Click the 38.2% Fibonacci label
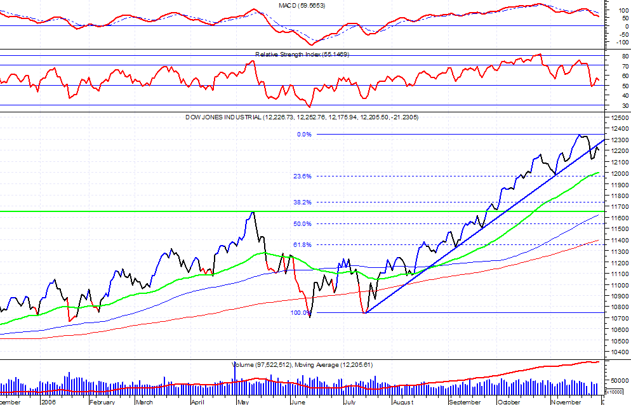 pyautogui.click(x=302, y=202)
